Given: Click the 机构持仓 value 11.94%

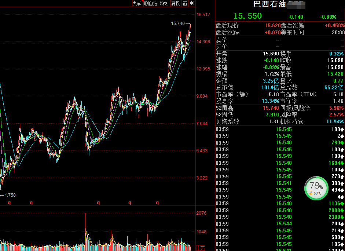Looking at the screenshot, I should point(335,121).
